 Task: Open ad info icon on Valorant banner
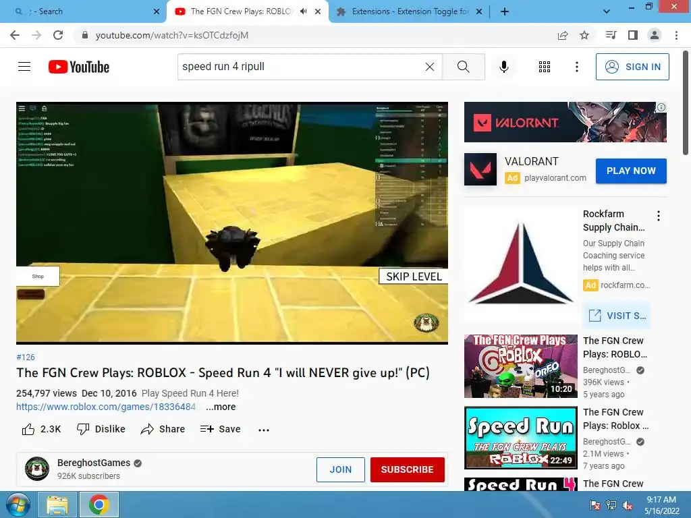click(x=661, y=107)
